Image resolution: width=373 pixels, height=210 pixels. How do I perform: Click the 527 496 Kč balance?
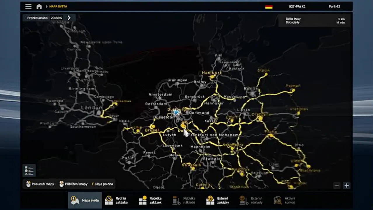point(297,6)
